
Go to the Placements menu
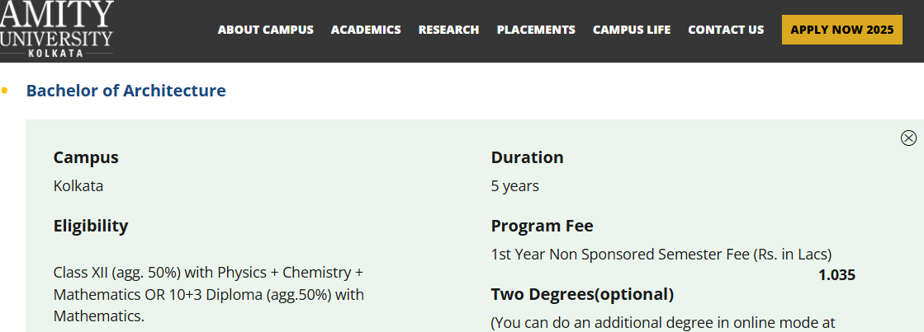point(536,30)
